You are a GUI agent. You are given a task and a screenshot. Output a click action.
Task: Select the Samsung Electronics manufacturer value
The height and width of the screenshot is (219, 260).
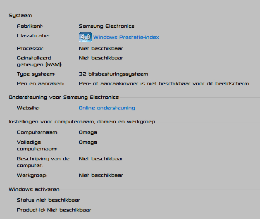pyautogui.click(x=107, y=26)
